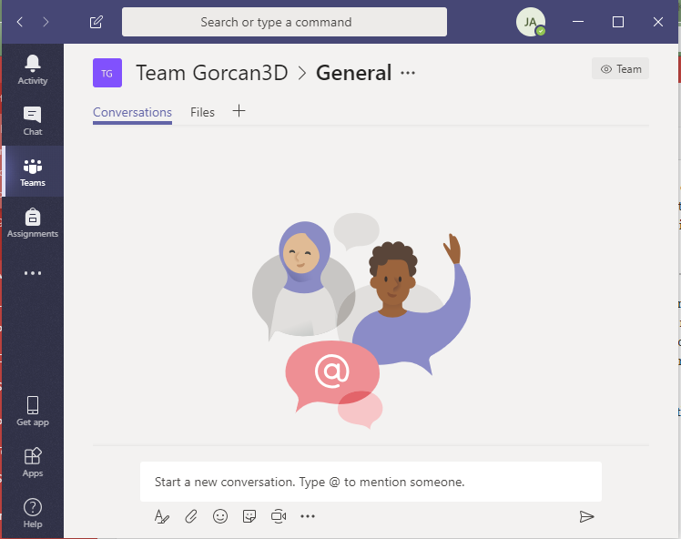This screenshot has height=539, width=681.
Task: Click the Team Gorcan3D breadcrumb
Action: tap(212, 73)
